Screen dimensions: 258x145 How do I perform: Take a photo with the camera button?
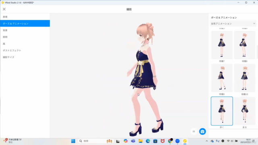pyautogui.click(x=202, y=132)
